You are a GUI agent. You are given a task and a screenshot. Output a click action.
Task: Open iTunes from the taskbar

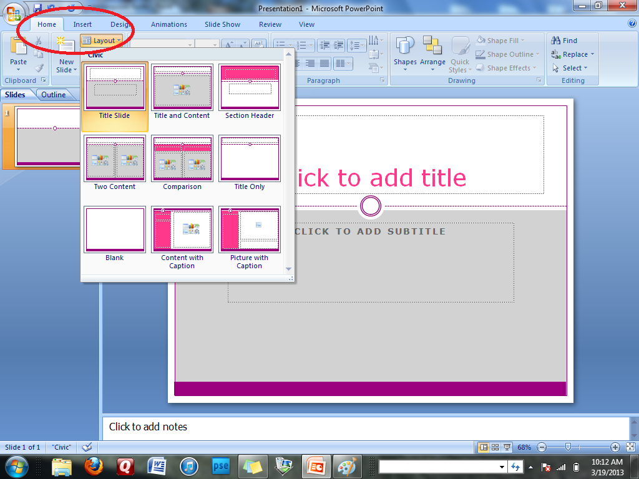188,467
